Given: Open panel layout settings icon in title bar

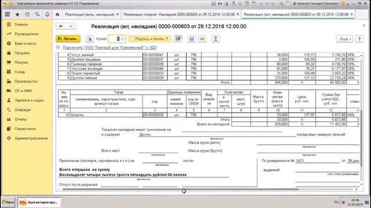Looking at the screenshot, I should point(288,3).
